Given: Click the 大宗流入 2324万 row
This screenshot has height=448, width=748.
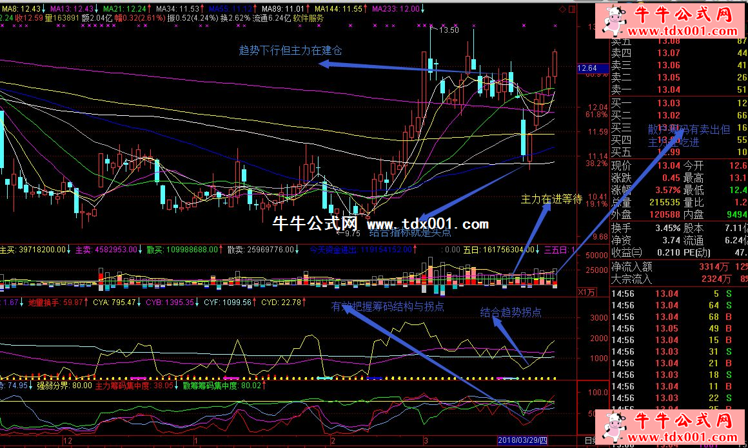Looking at the screenshot, I should click(679, 279).
